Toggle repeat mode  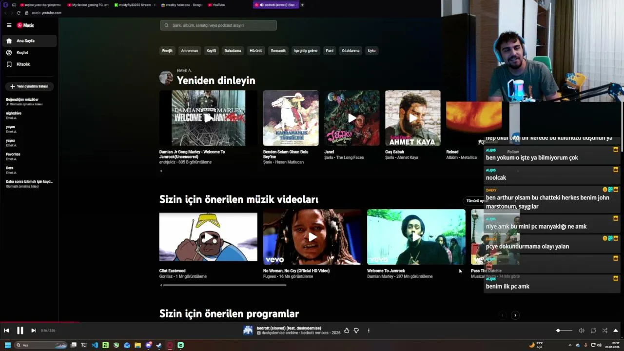pyautogui.click(x=593, y=331)
